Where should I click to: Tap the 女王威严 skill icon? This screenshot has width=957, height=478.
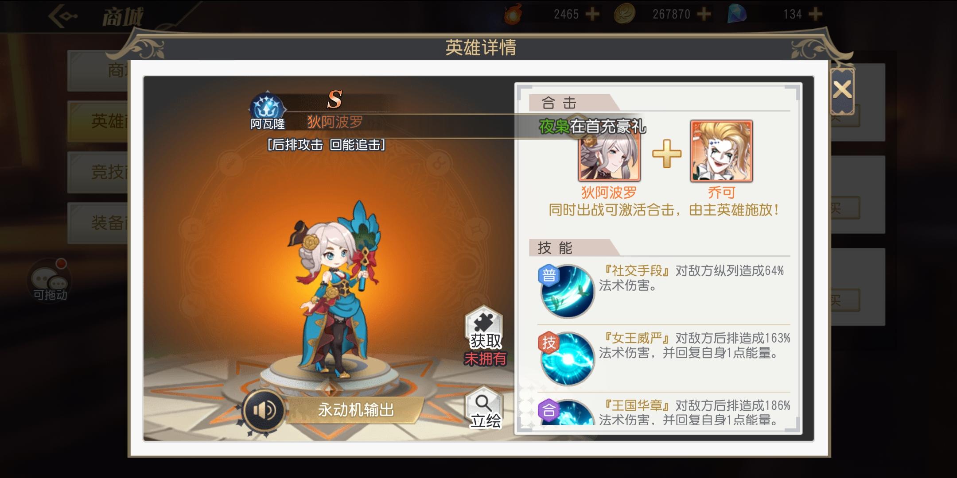point(566,358)
